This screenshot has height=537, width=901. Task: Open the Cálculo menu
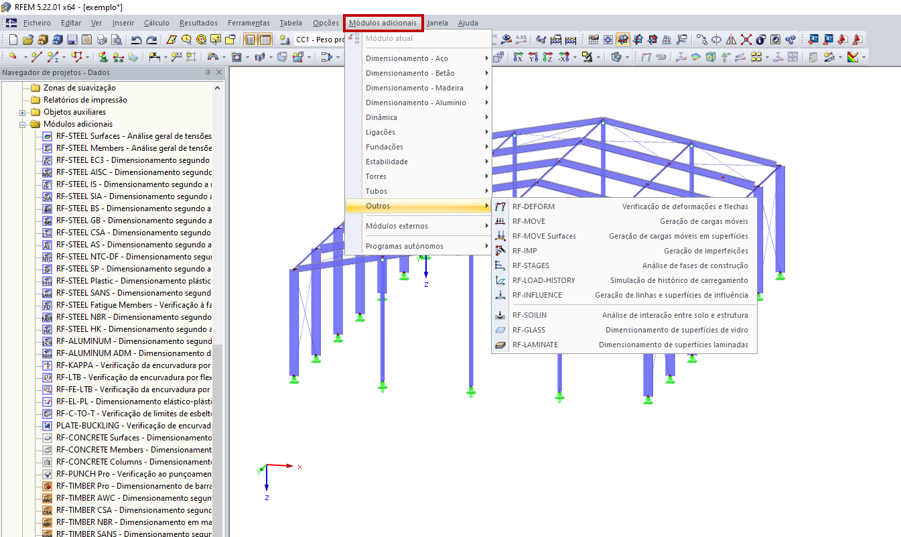point(157,23)
